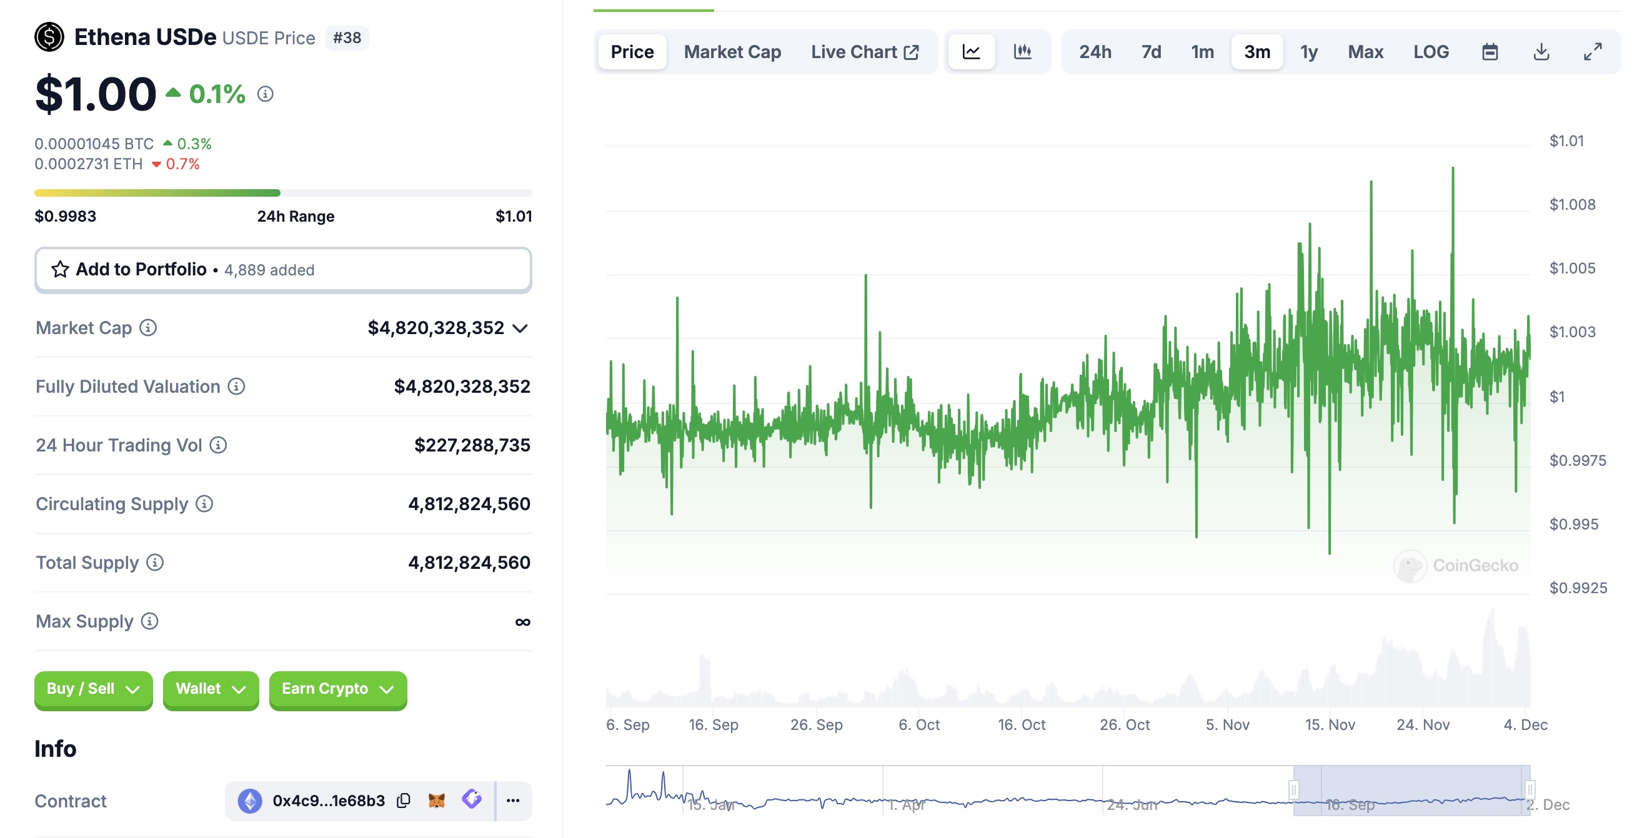
Task: Select the 1y time range
Action: [1309, 52]
